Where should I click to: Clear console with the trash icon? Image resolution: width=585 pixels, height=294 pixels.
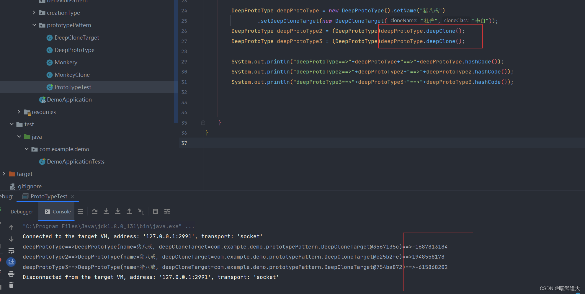point(11,285)
